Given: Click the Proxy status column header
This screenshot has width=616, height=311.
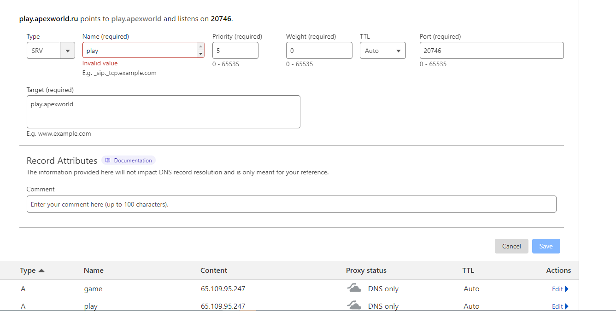Looking at the screenshot, I should 366,271.
